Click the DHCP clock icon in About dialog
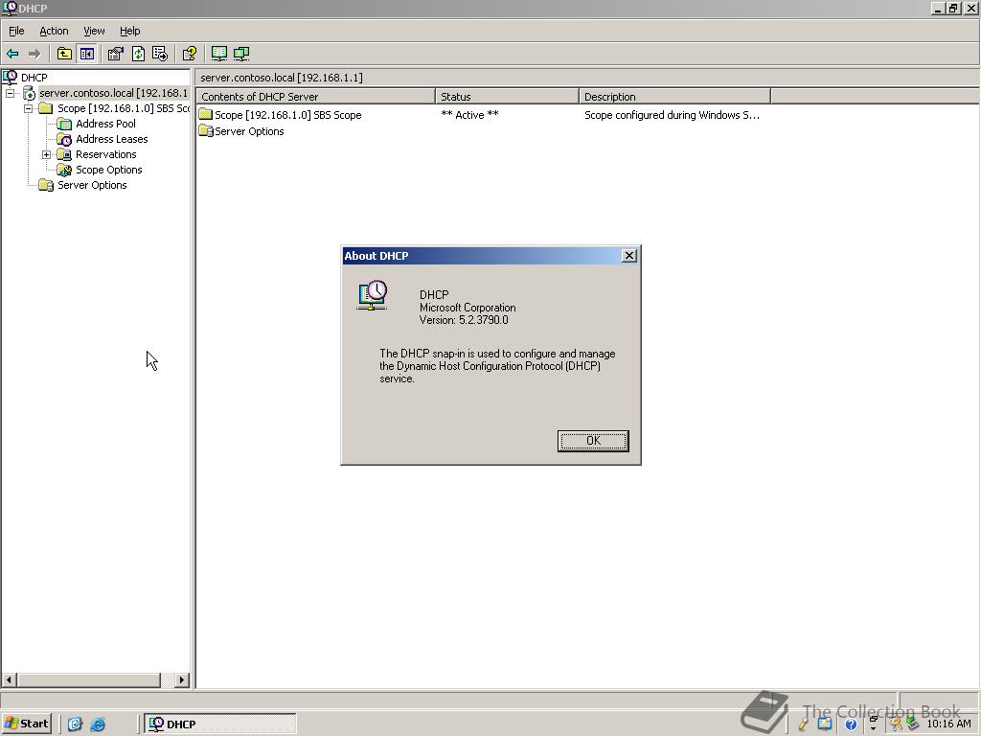The width and height of the screenshot is (981, 736). coord(373,295)
